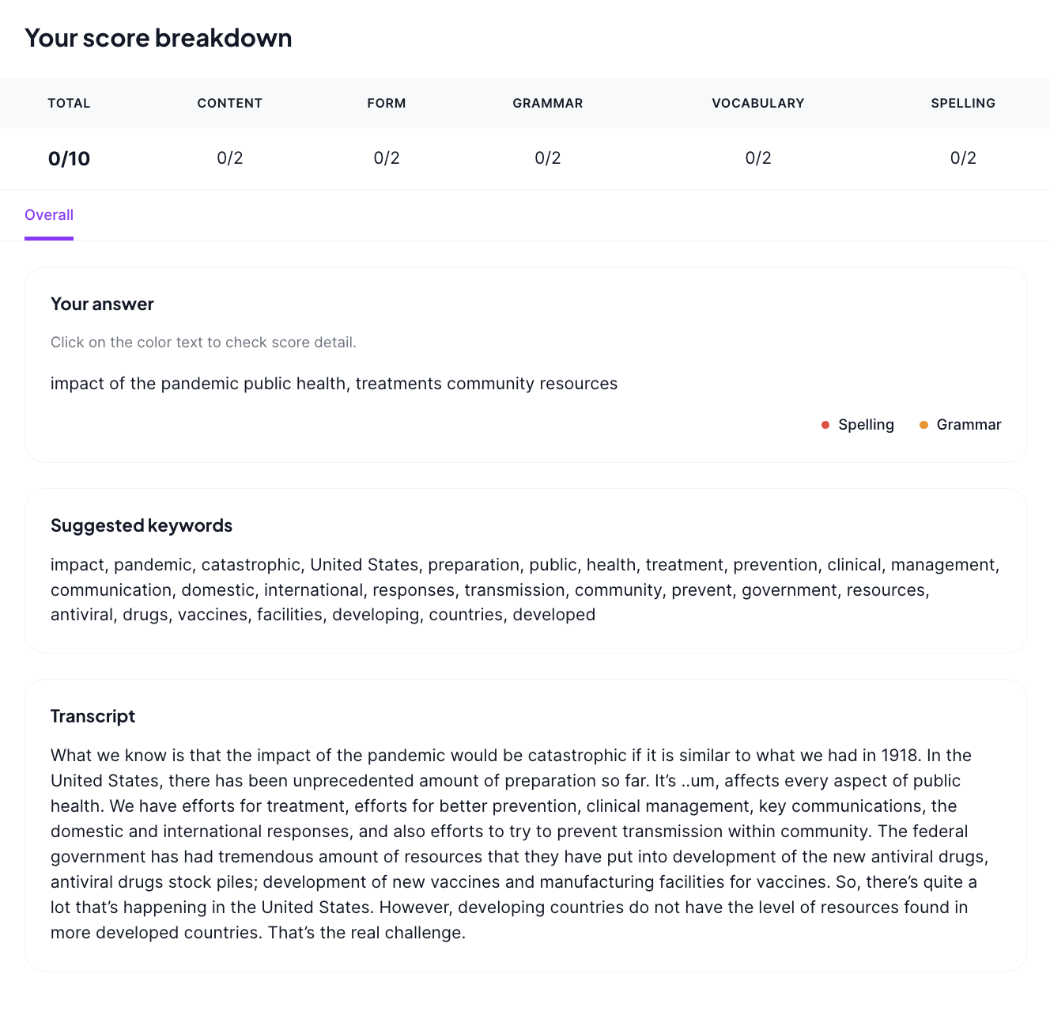Open the Overall tab
1050x1027 pixels.
(x=49, y=215)
